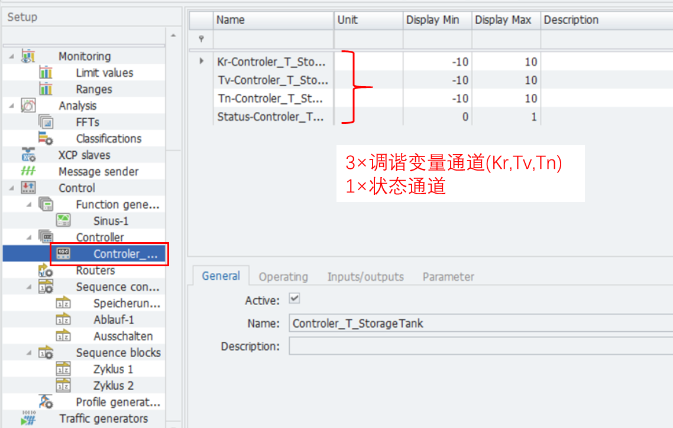Click the Profile generator icon
This screenshot has height=428, width=673.
coord(46,402)
